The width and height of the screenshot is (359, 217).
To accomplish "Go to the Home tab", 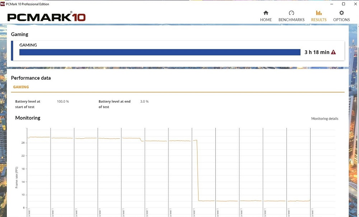I will click(x=266, y=16).
